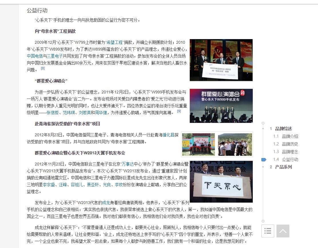View the 心系天下 calligraphy scroll photo
Screen dimensions: 318x248
point(221,182)
